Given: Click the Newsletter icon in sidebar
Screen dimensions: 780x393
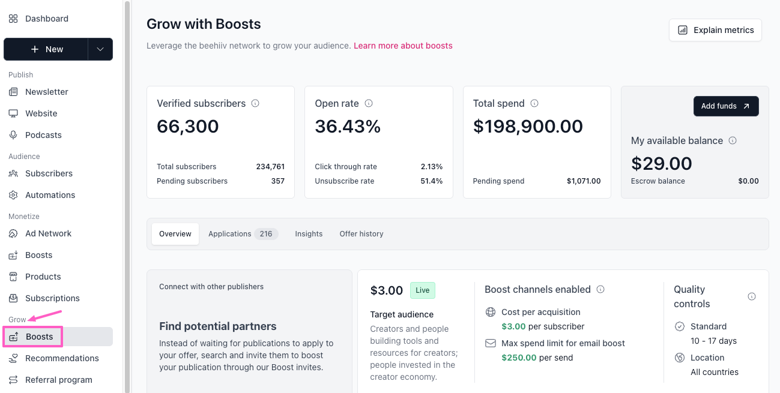Looking at the screenshot, I should [x=13, y=92].
